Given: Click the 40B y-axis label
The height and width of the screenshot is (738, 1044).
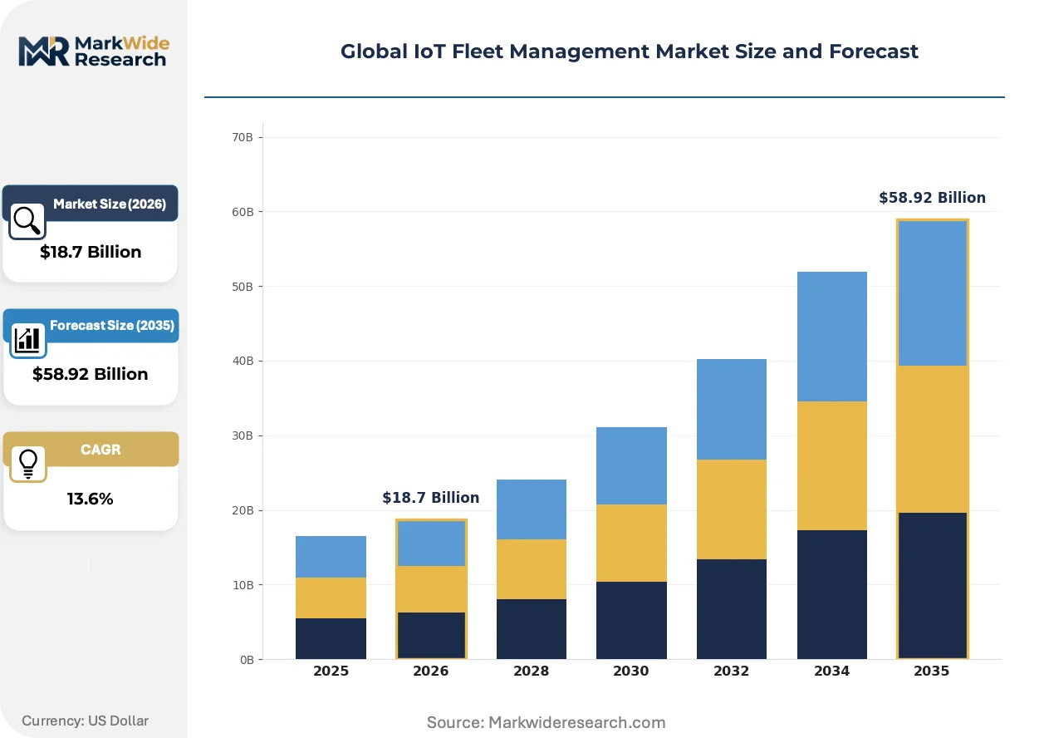Looking at the screenshot, I should tap(243, 362).
